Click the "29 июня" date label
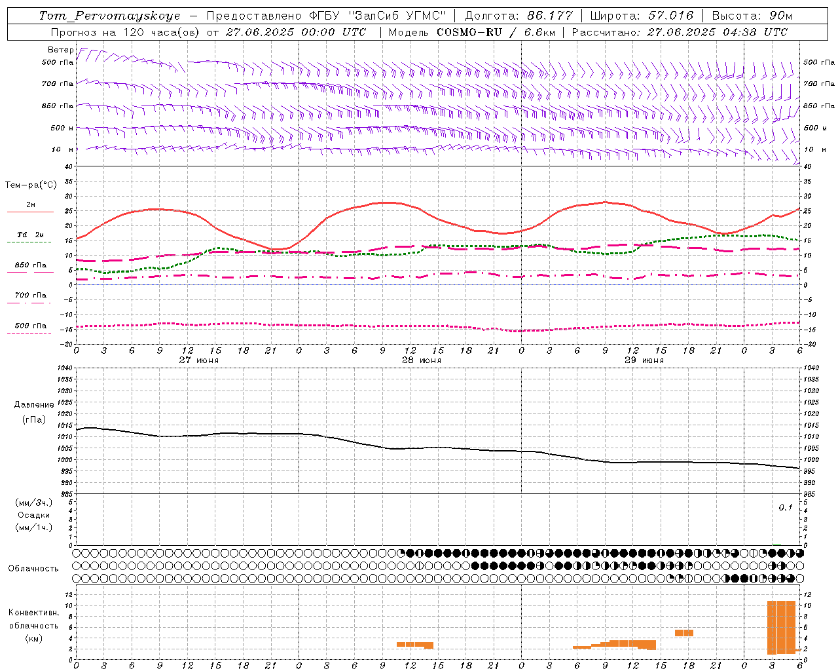 644,360
